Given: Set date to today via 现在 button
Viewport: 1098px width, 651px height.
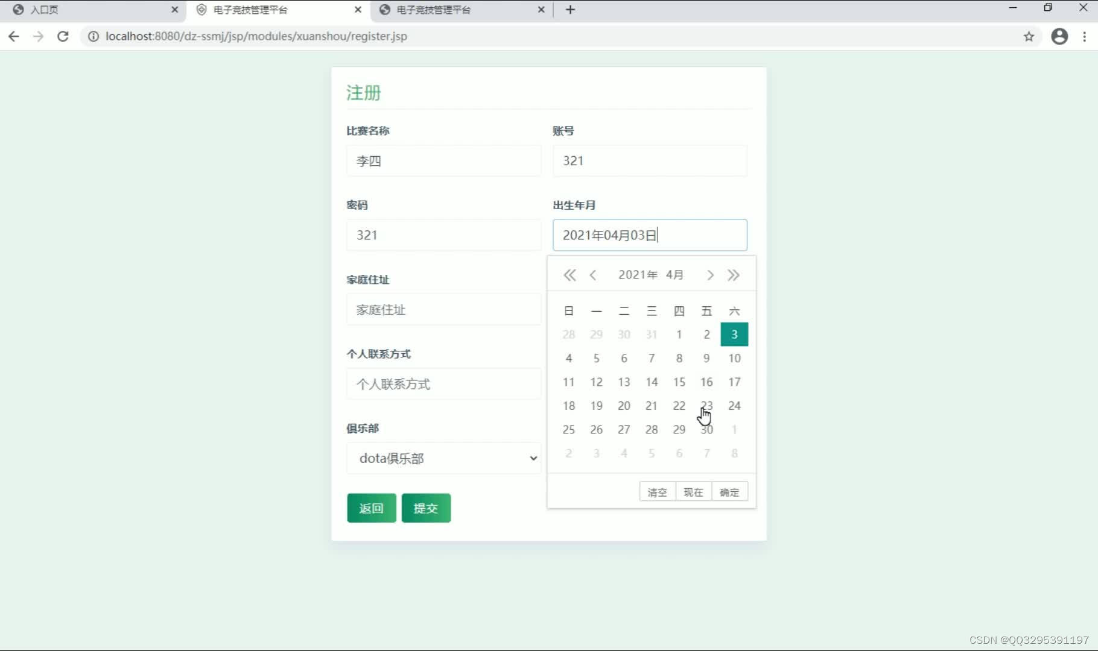Looking at the screenshot, I should (694, 492).
